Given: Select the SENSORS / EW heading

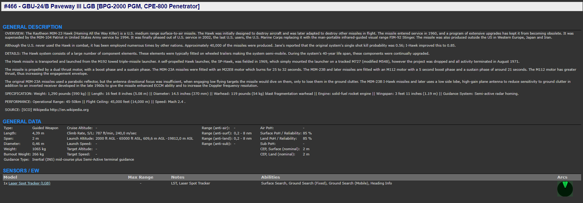Looking at the screenshot, I should [x=21, y=171].
